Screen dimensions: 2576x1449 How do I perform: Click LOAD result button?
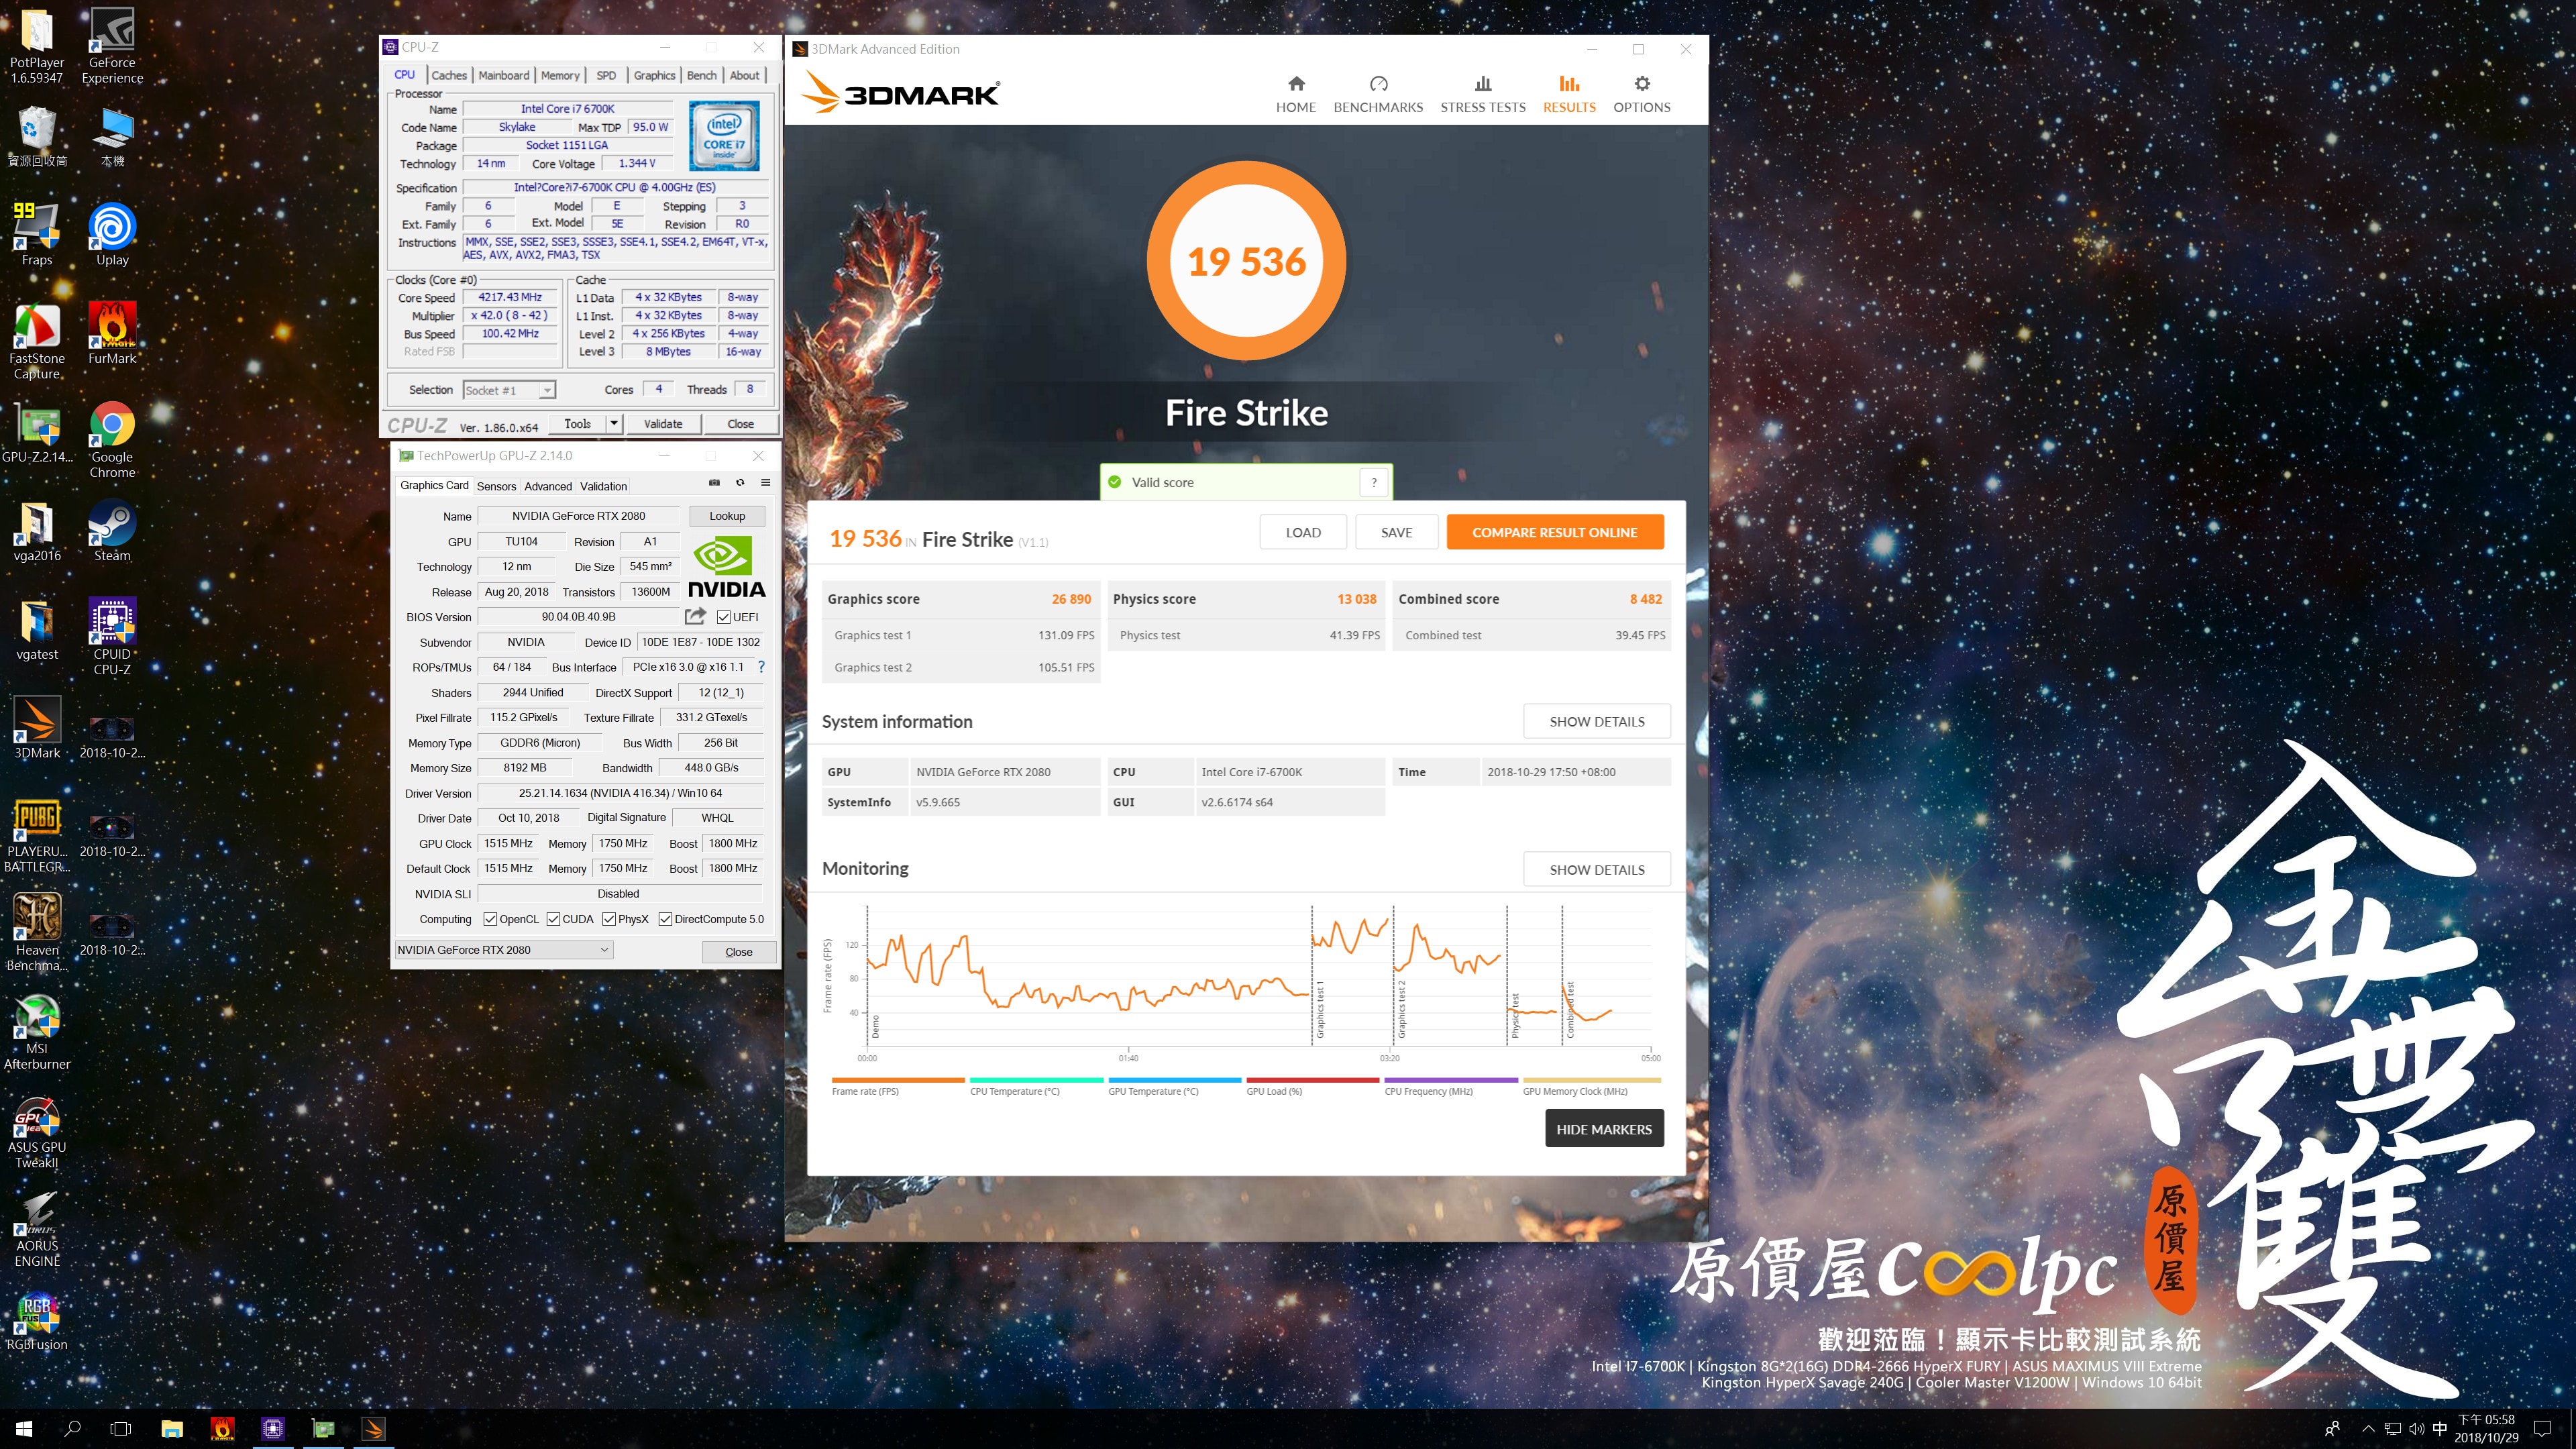pyautogui.click(x=1303, y=532)
